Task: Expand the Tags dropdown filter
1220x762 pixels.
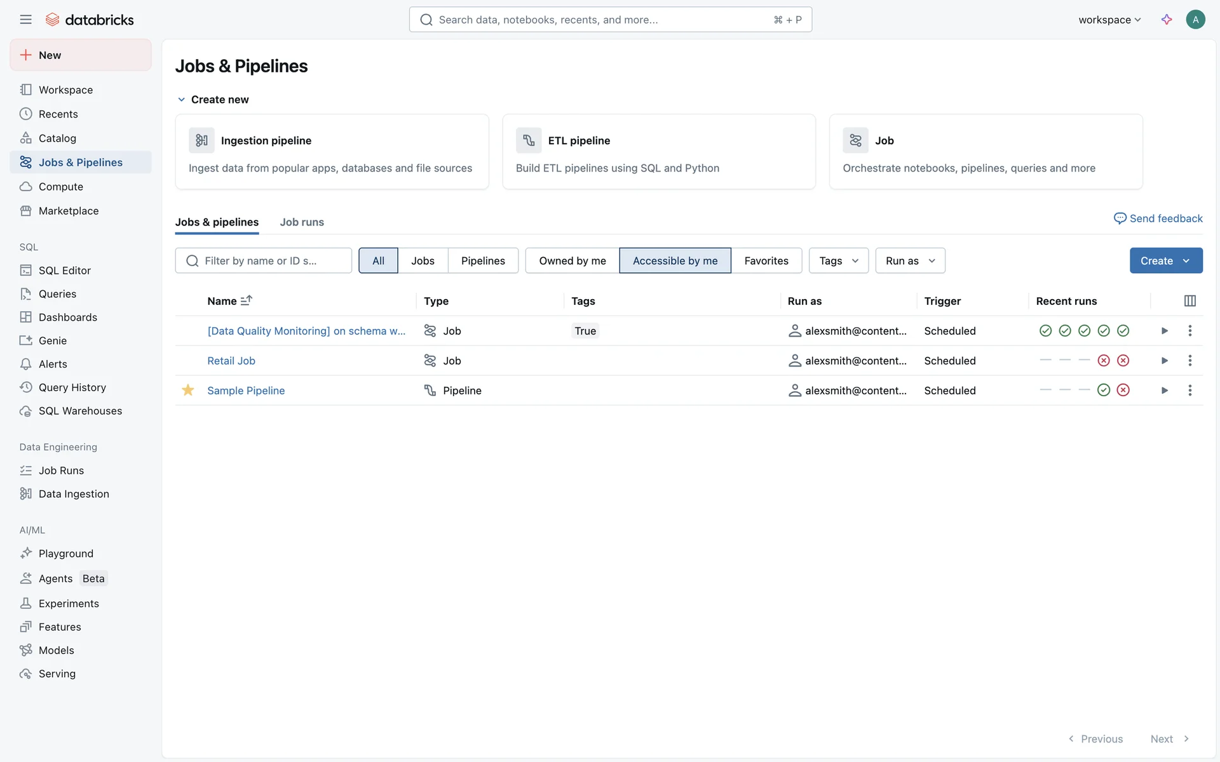Action: pyautogui.click(x=838, y=261)
